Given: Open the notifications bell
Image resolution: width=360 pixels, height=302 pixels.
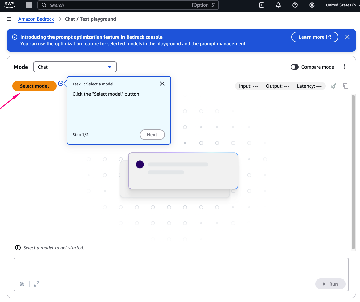Looking at the screenshot, I should pos(278,5).
